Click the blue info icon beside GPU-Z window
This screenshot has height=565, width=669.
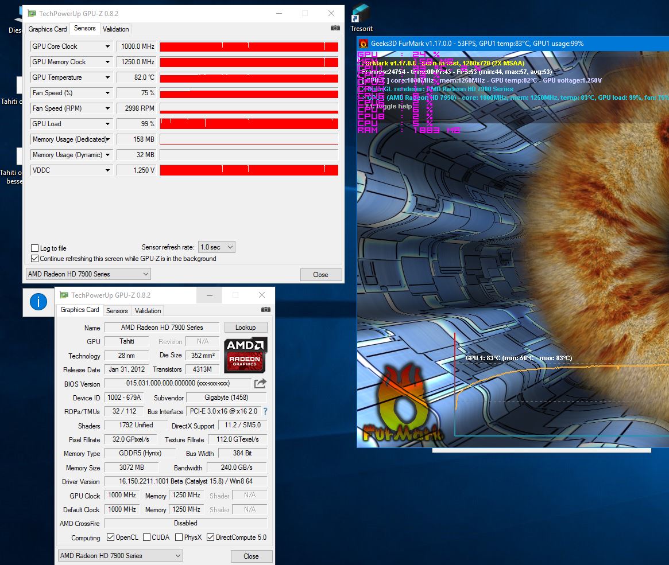click(38, 302)
